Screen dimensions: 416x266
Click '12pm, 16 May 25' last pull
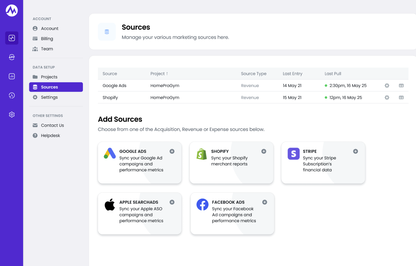345,98
